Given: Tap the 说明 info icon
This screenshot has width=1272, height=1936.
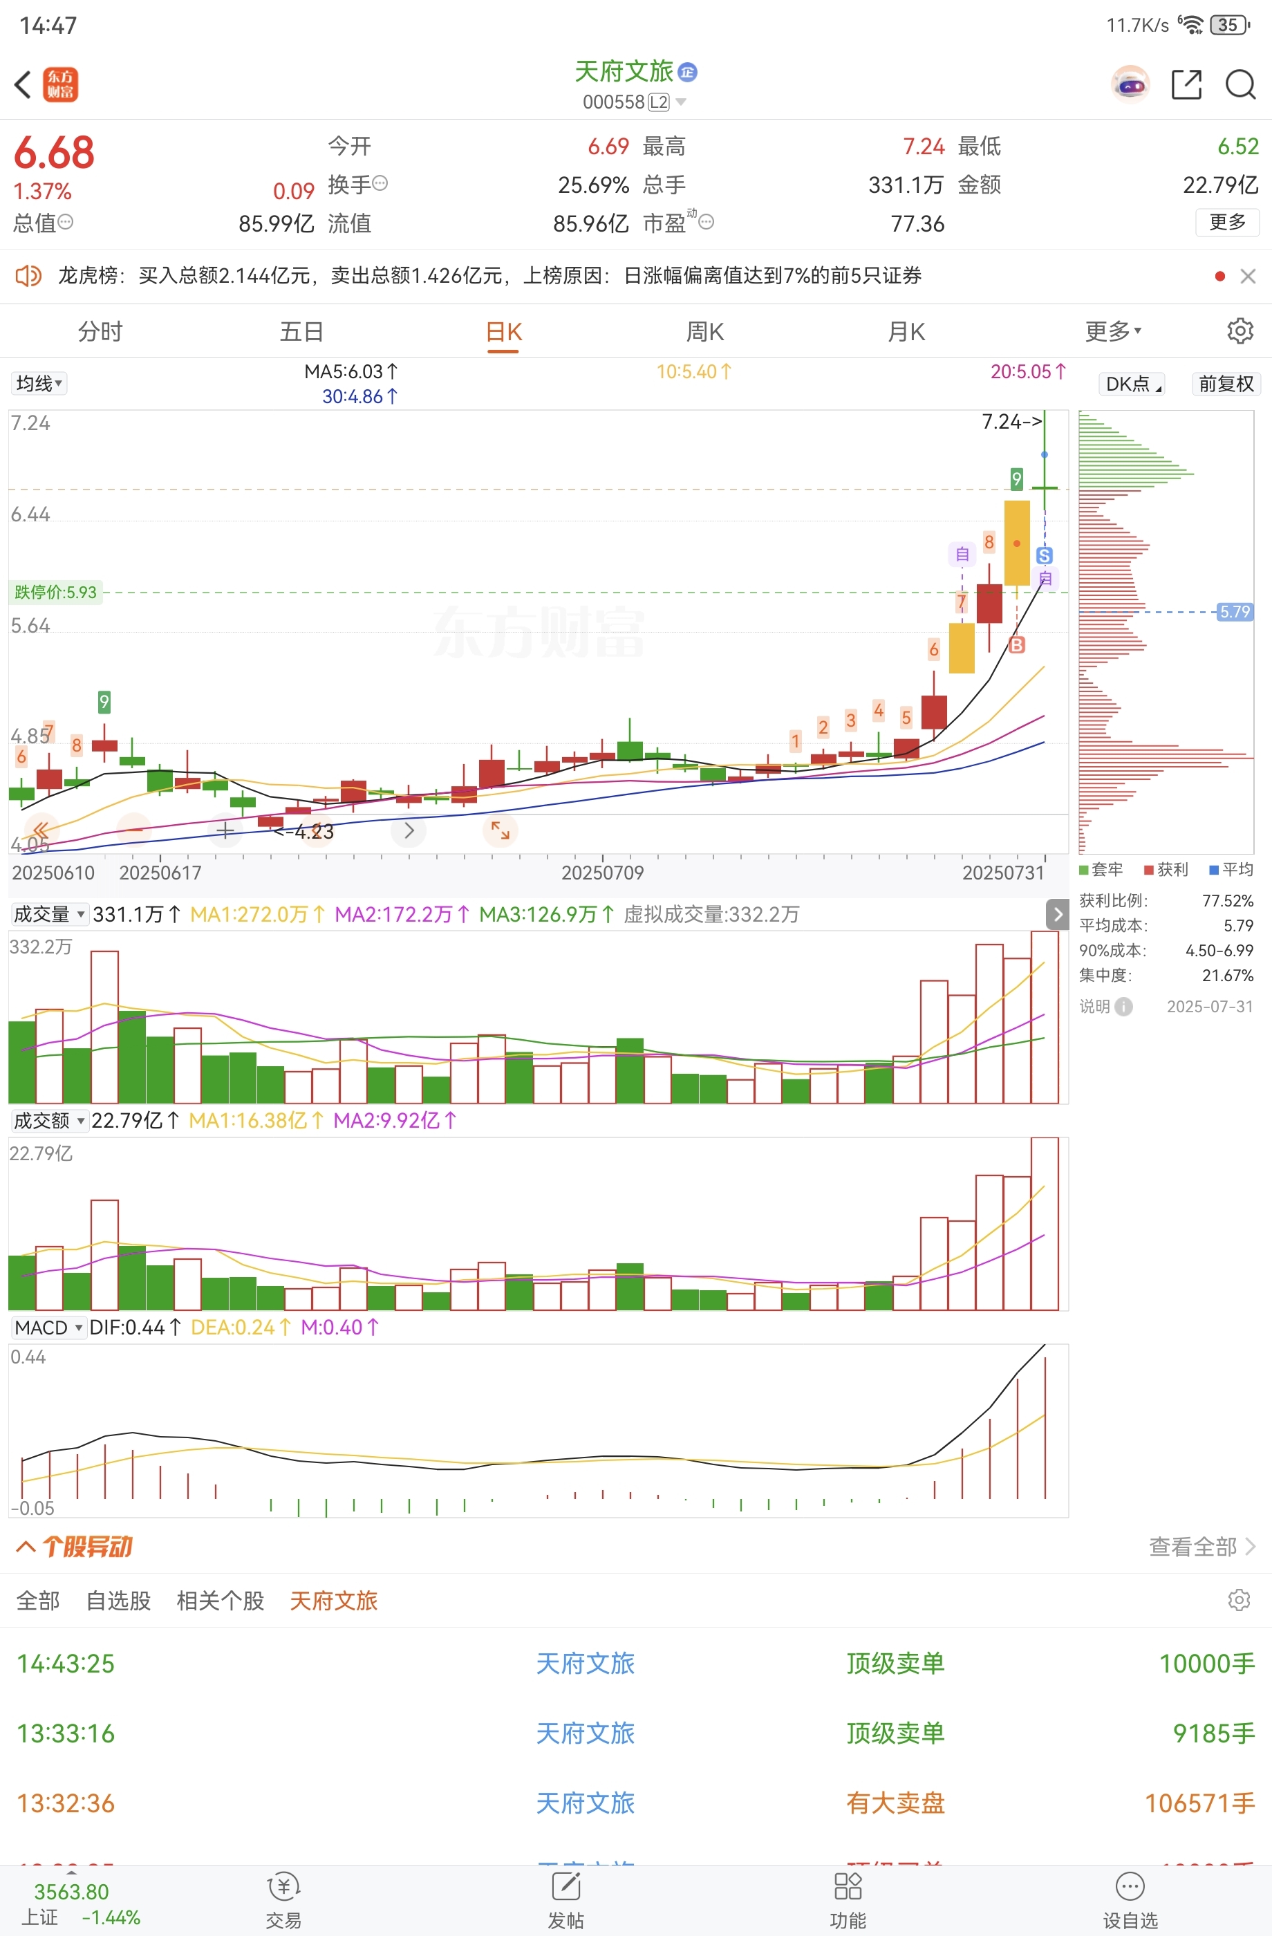Looking at the screenshot, I should 1123,1007.
